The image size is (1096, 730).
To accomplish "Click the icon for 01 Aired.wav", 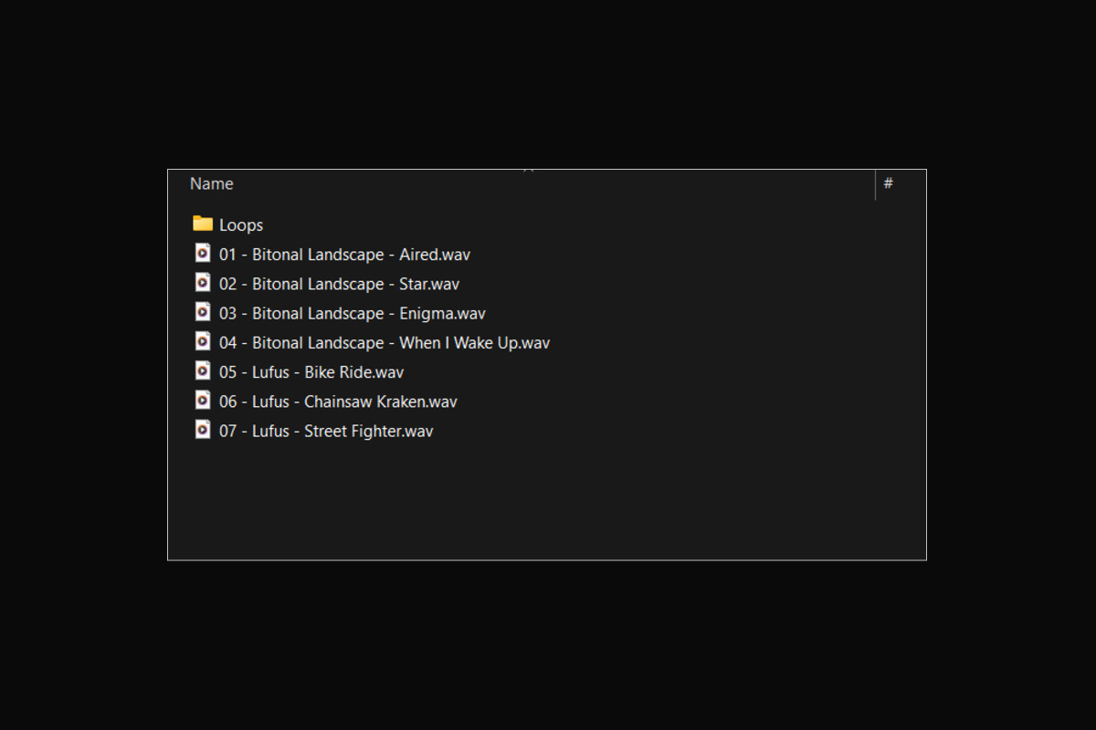I will pyautogui.click(x=203, y=254).
